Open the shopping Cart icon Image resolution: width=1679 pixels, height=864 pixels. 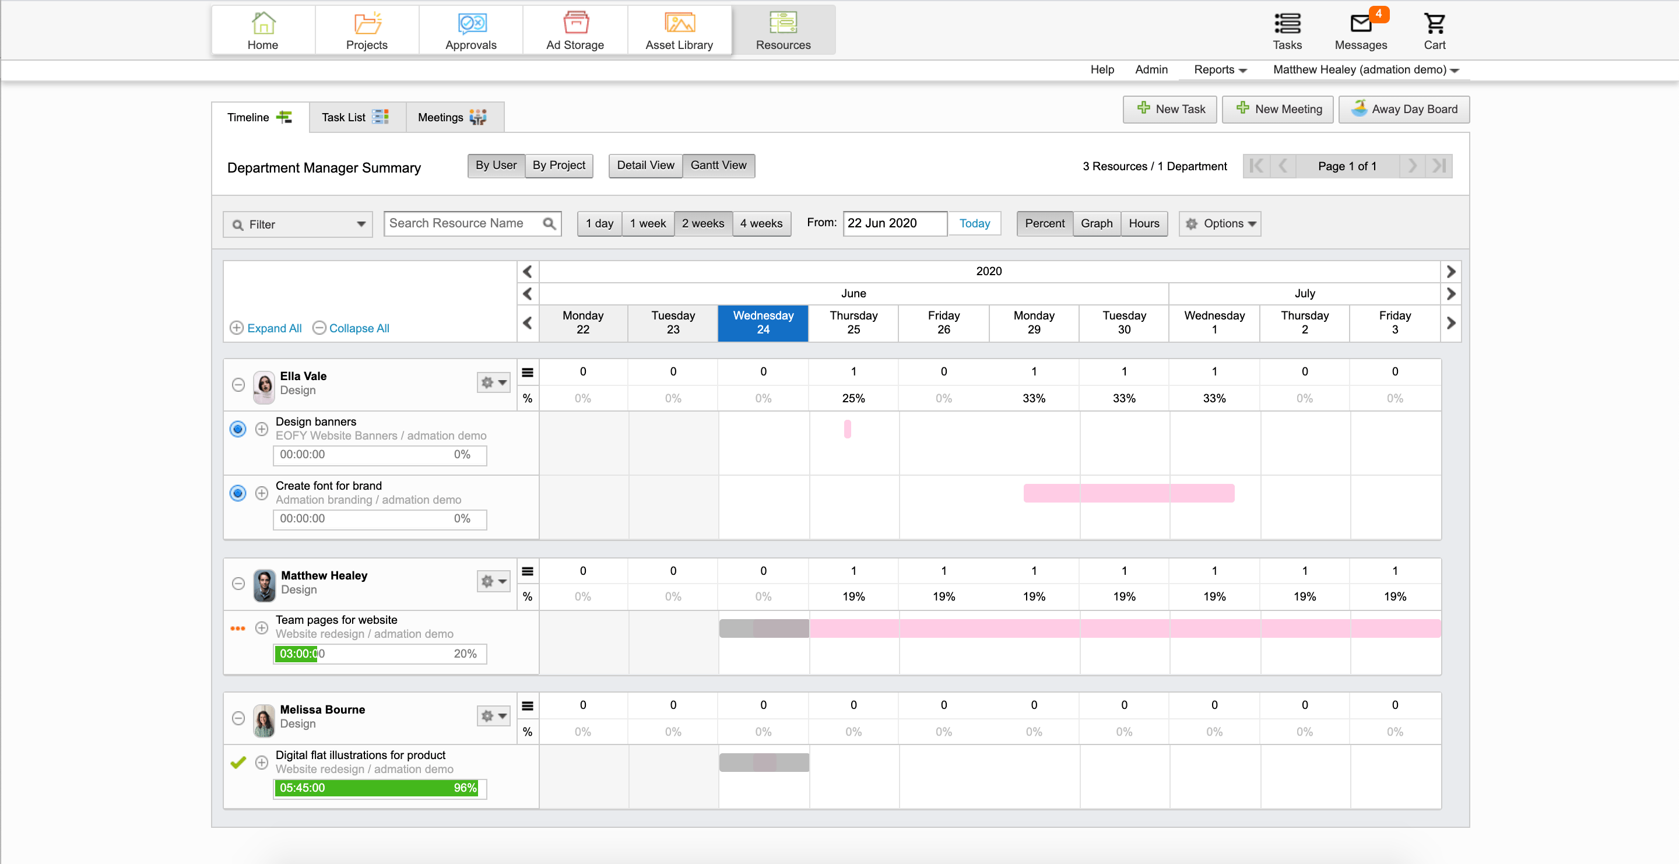(1434, 24)
